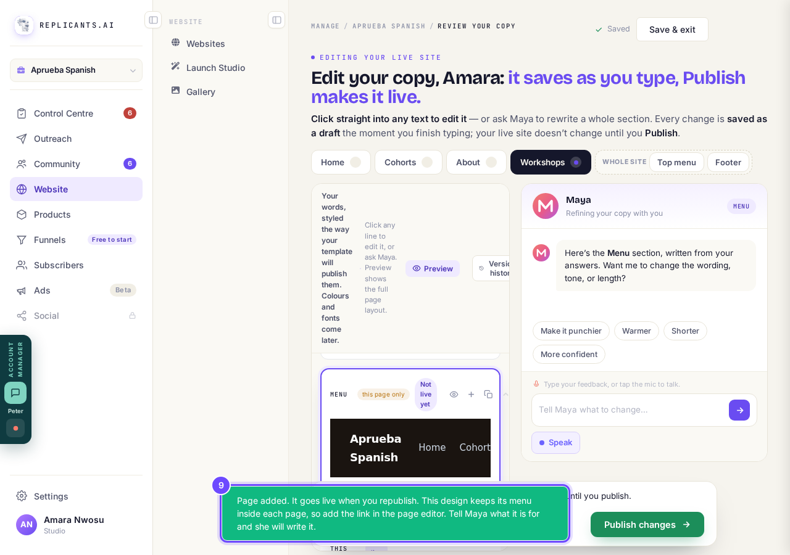Open chat with account manager Peter
This screenshot has width=790, height=555.
(15, 393)
